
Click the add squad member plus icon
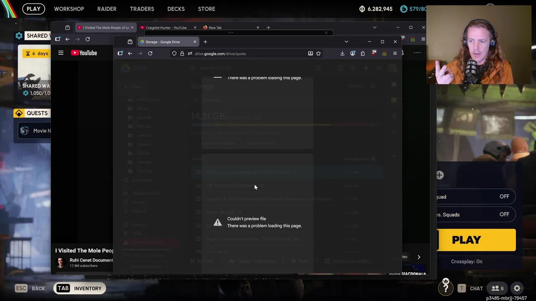pos(440,175)
